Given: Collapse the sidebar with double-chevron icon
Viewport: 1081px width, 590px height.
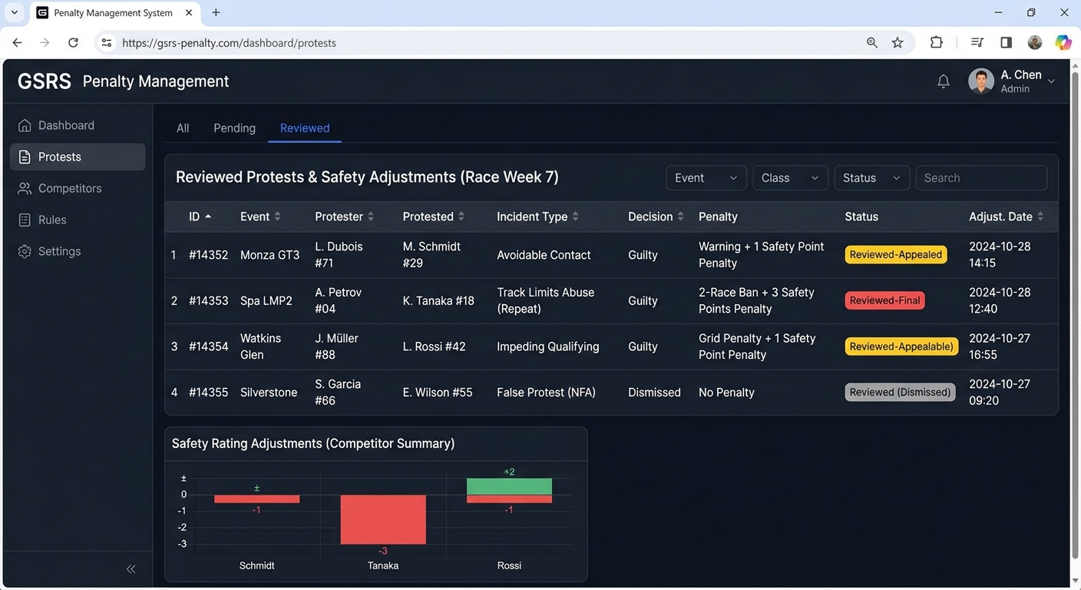Looking at the screenshot, I should coord(131,569).
